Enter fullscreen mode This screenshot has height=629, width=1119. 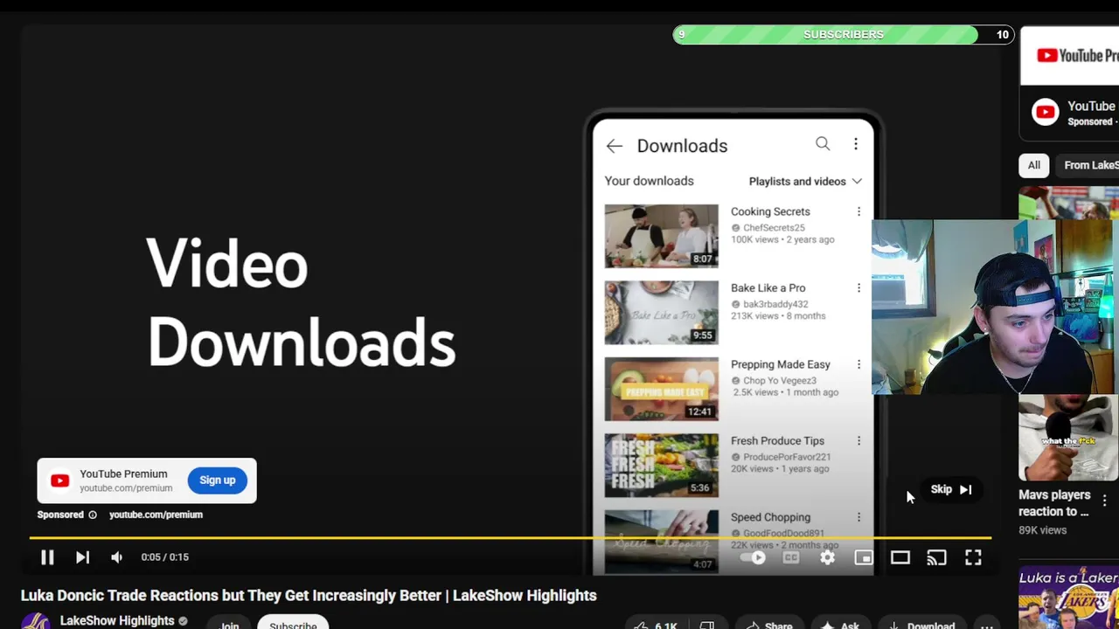pyautogui.click(x=973, y=557)
